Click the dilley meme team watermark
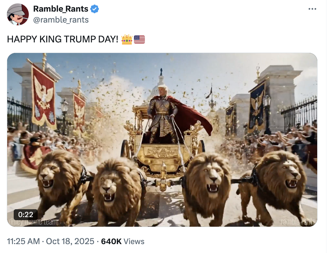This screenshot has width=335, height=253. click(33, 222)
